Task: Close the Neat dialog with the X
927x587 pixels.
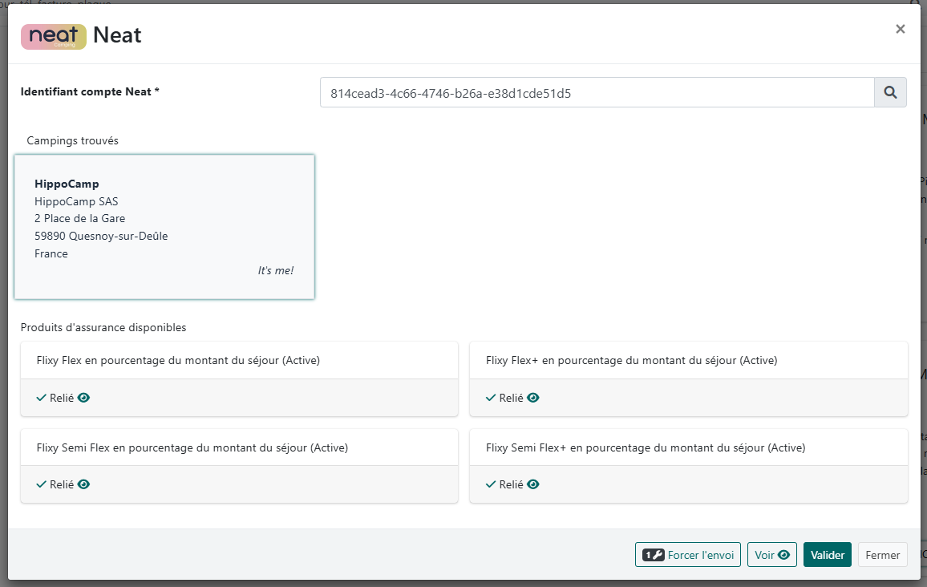Action: (x=900, y=30)
